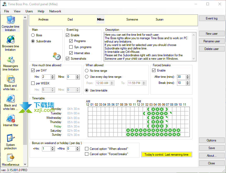Viewport: 226px width, 173px height.
Task: Open Browsers time limitation icon
Action: click(x=11, y=39)
